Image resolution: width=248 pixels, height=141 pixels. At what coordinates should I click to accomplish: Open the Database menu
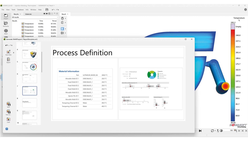[20, 10]
